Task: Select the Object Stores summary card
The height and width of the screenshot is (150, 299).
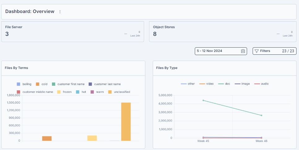Action: 223,32
